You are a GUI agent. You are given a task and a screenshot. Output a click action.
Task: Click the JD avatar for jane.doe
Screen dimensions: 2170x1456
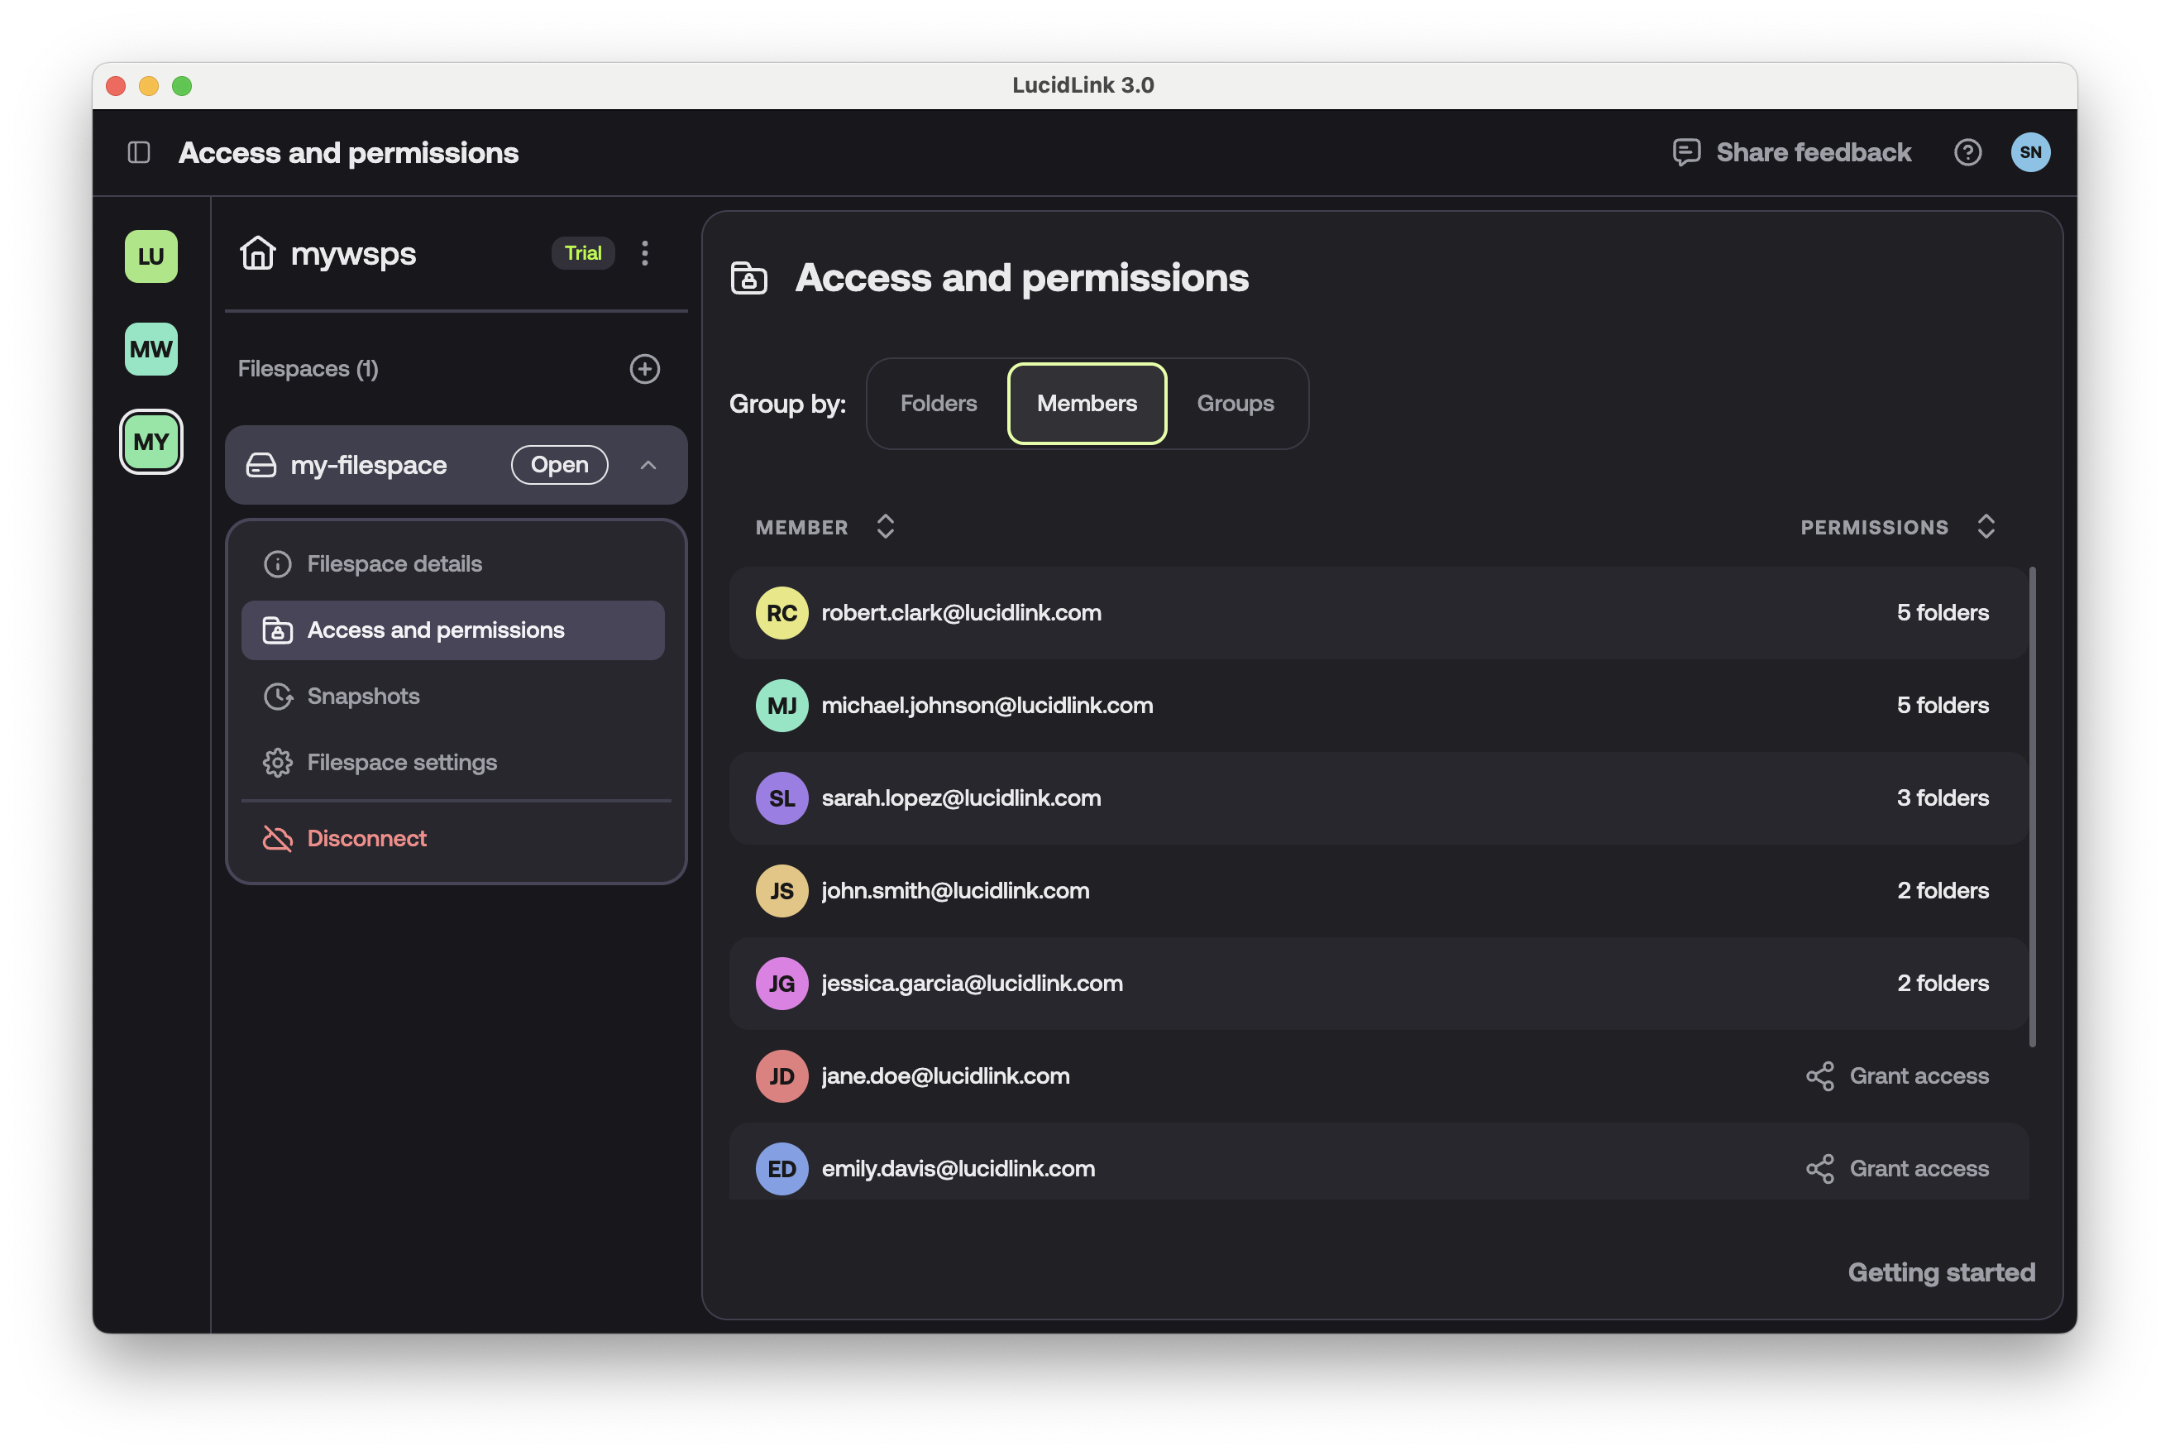click(x=781, y=1076)
